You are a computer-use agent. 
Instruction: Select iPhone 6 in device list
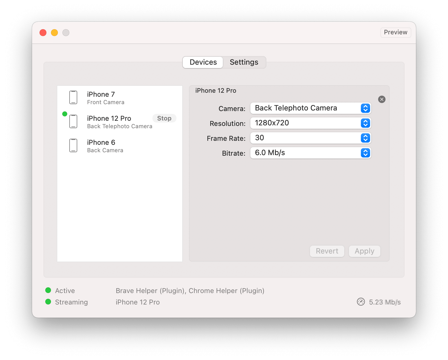120,146
